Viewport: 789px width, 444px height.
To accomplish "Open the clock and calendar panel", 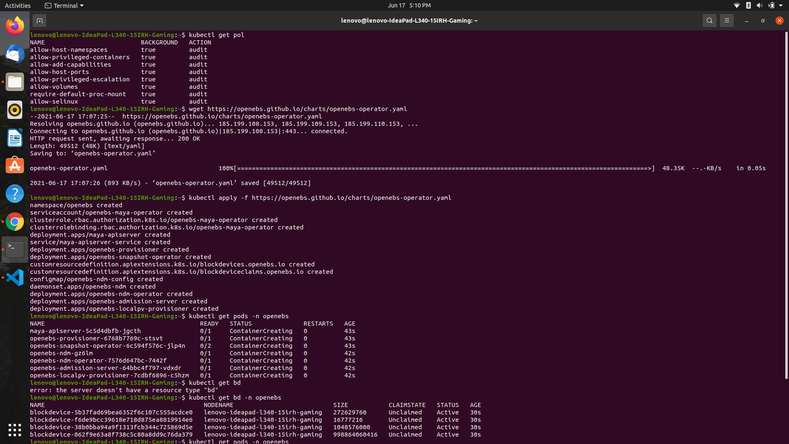I will tap(409, 5).
